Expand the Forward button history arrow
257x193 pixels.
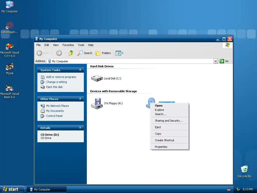[x=65, y=53]
